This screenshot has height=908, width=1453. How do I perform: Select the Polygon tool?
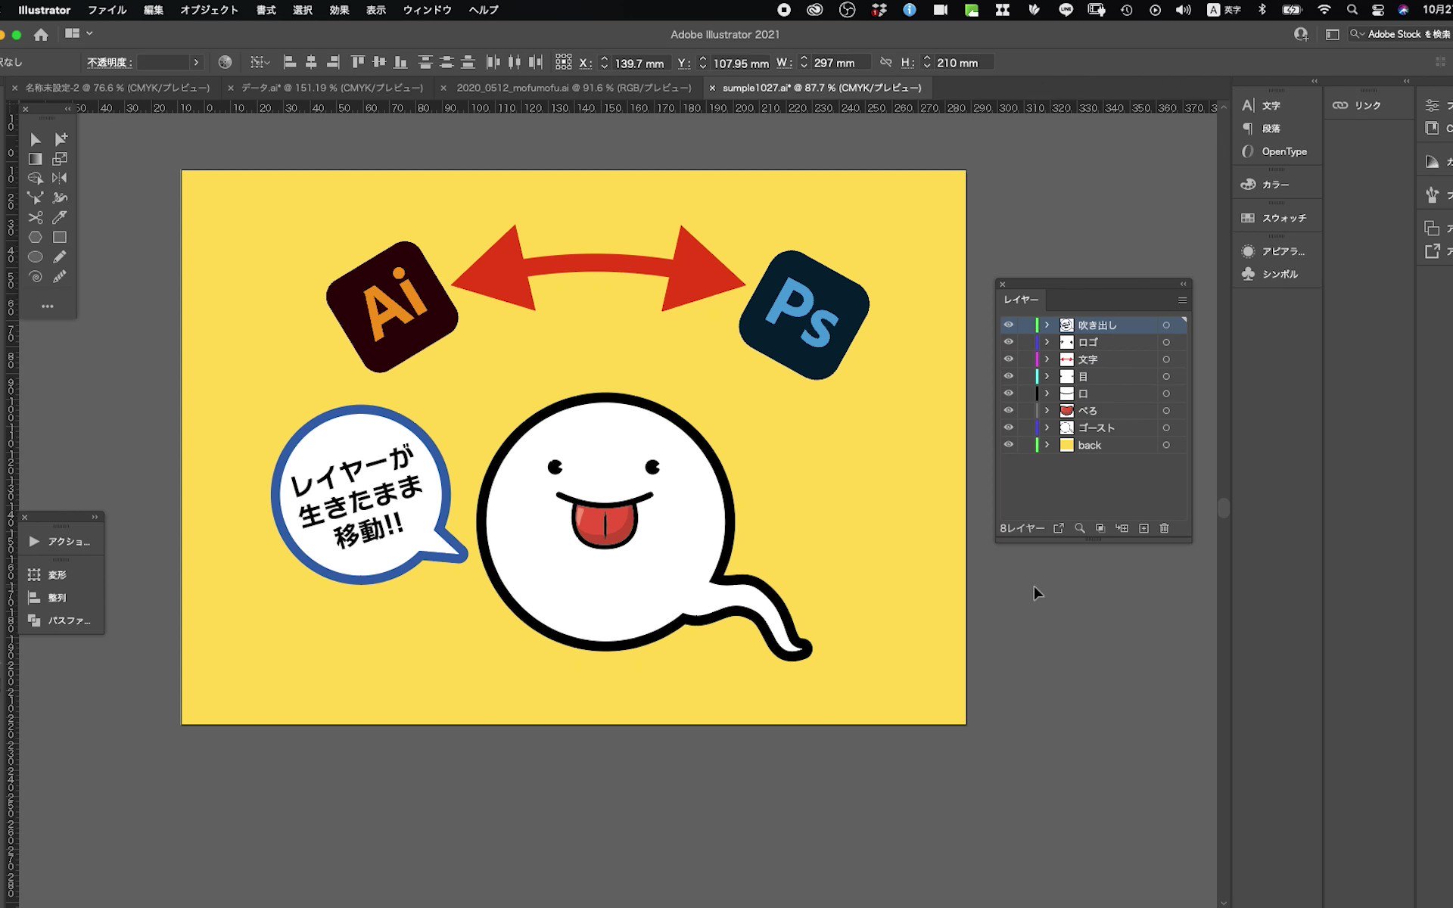35,238
